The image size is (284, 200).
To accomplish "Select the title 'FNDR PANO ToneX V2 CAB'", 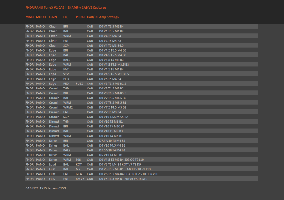I will coord(45,7).
